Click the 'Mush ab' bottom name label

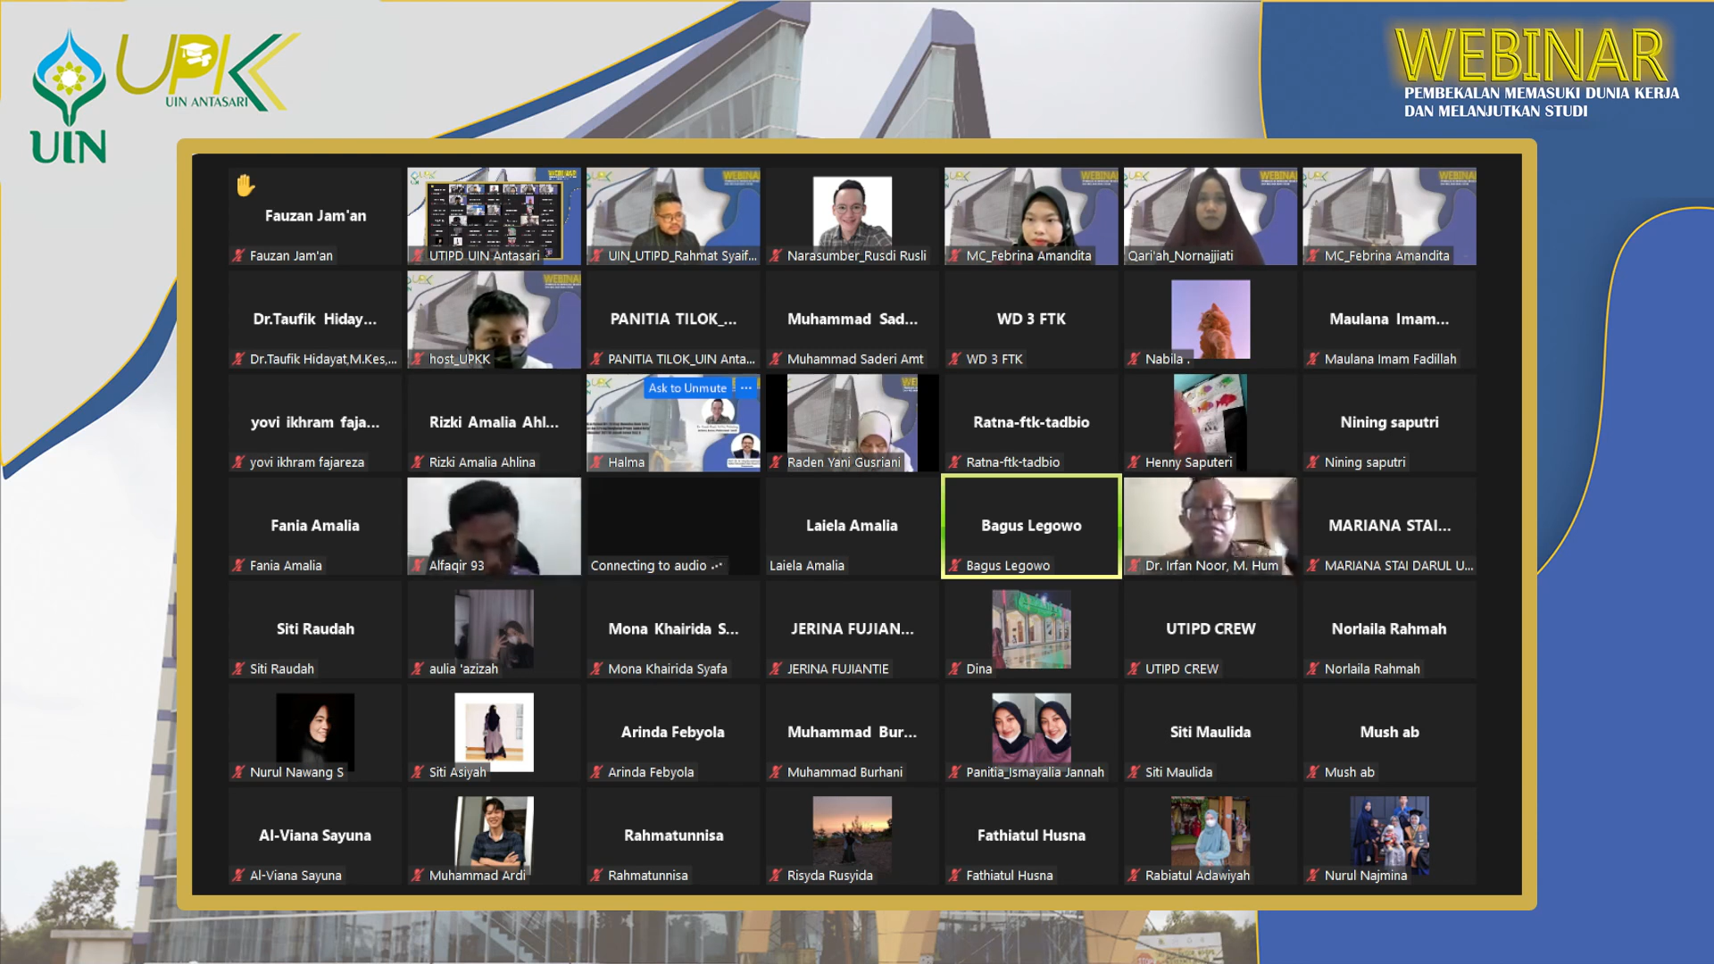coord(1350,772)
